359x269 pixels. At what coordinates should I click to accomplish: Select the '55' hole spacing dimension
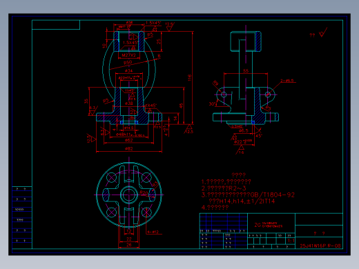pos(246,71)
